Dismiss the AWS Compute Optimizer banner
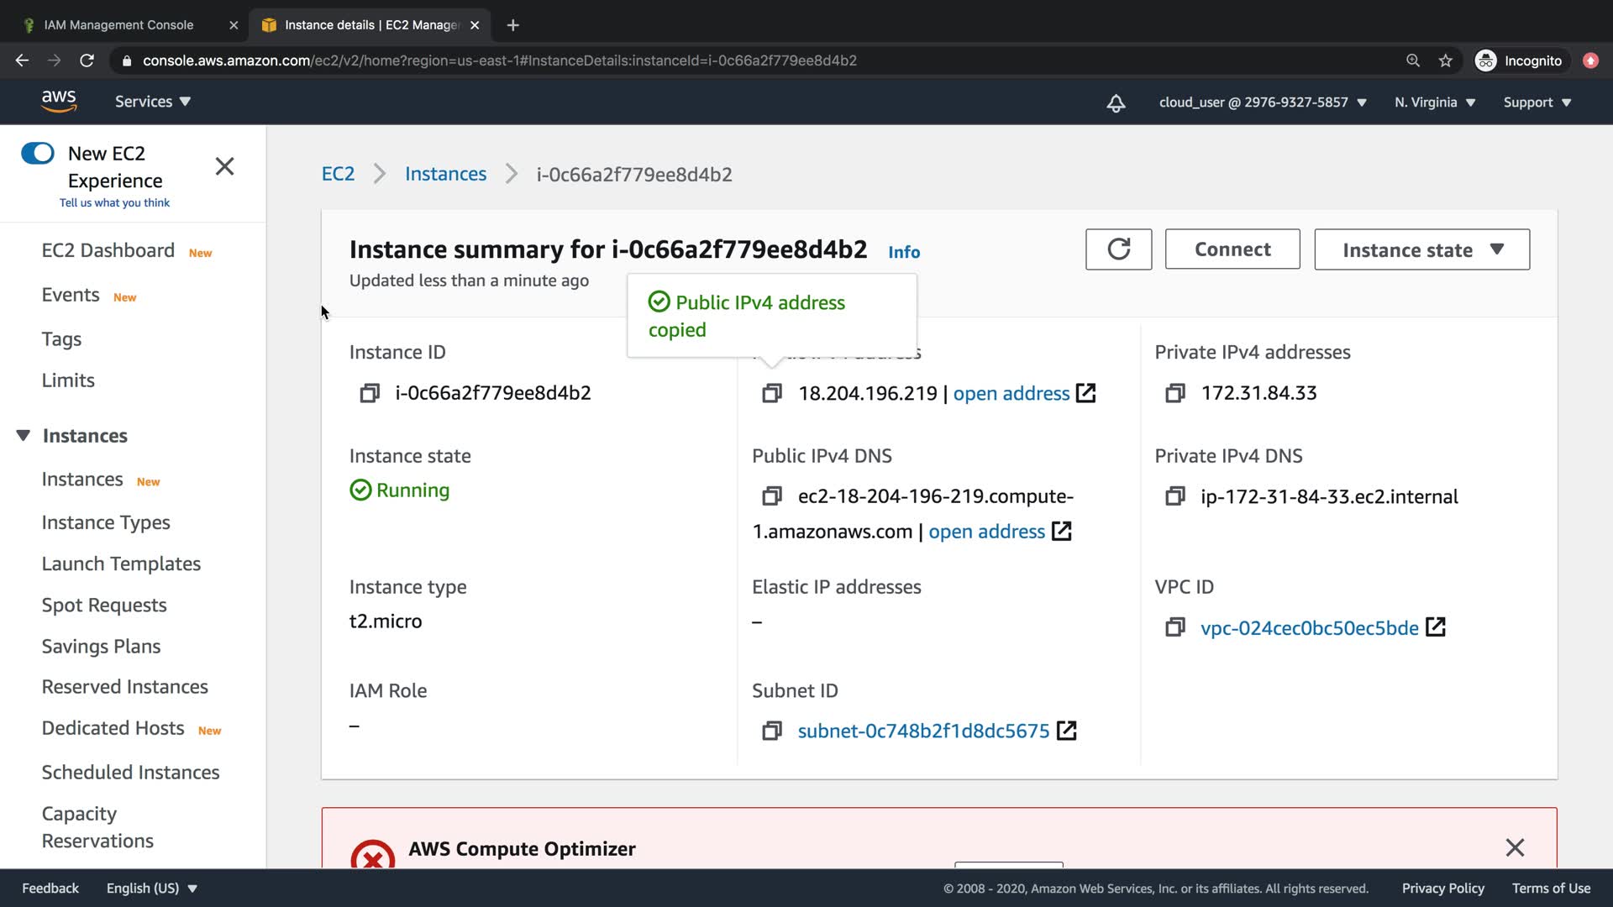1613x907 pixels. coord(1514,847)
